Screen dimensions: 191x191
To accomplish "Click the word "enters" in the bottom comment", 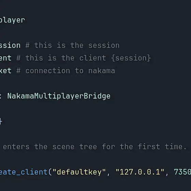I will pyautogui.click(x=16, y=147).
